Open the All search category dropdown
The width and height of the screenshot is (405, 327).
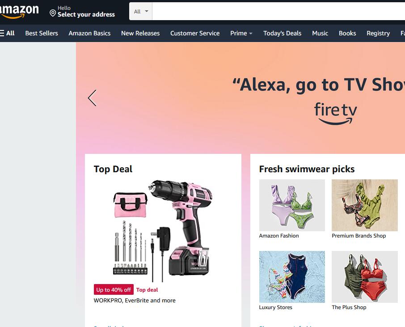[x=141, y=11]
